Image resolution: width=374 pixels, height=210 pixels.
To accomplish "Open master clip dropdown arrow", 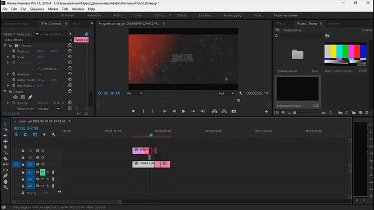I will [x=37, y=34].
